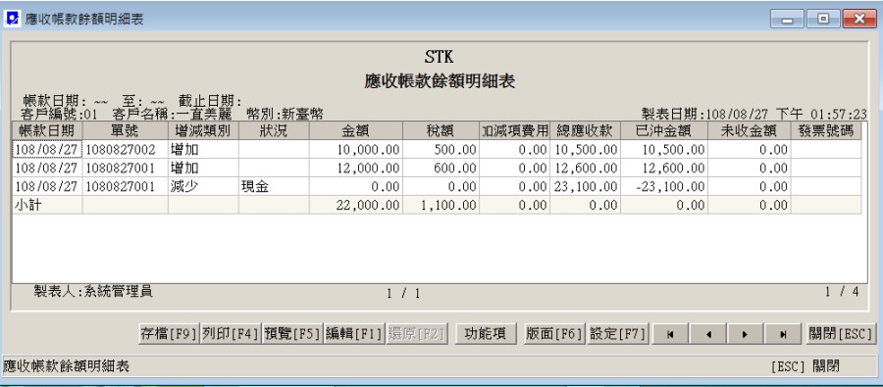The width and height of the screenshot is (883, 387).
Task: Go to the next page arrow
Action: pos(745,334)
